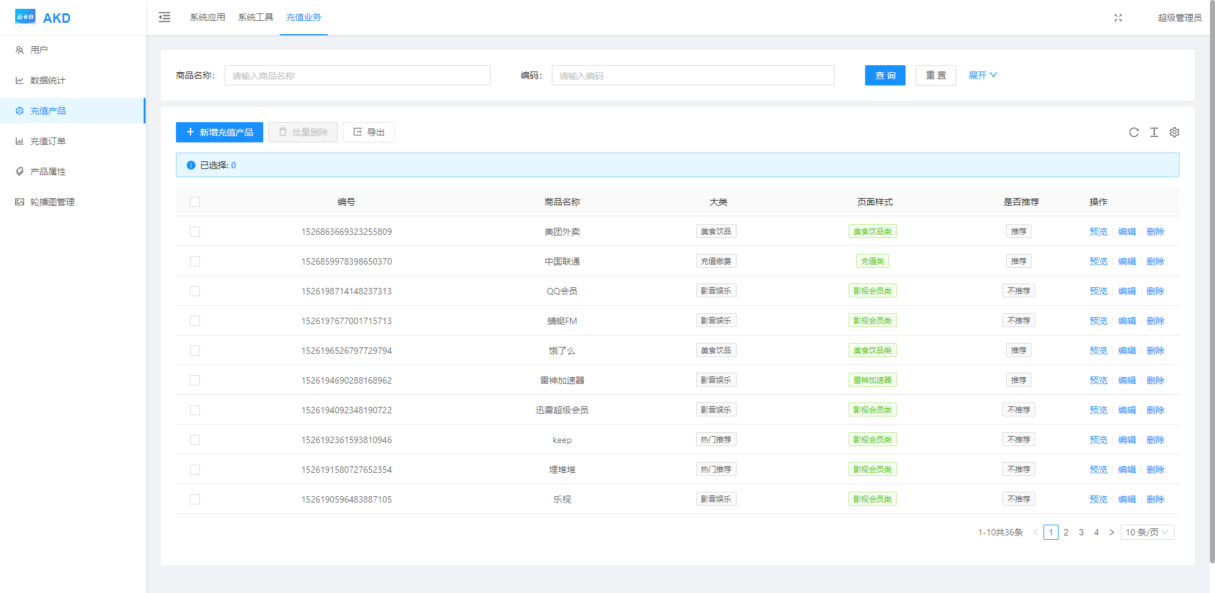Image resolution: width=1215 pixels, height=593 pixels.
Task: Click the vertical page scrollbar
Action: click(1211, 285)
